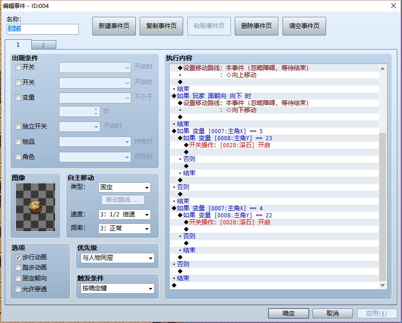The width and height of the screenshot is (402, 323).
Task: Open 优先级 dropdown showing 与人物同层
Action: (x=118, y=258)
